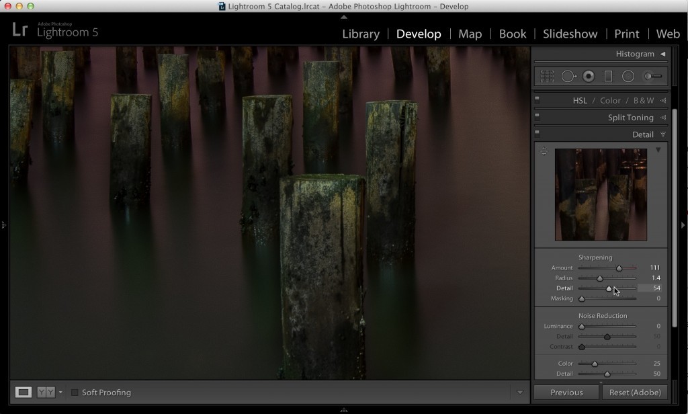Select the Crop Overlay tool
Screen dimensions: 688x414
(x=547, y=77)
